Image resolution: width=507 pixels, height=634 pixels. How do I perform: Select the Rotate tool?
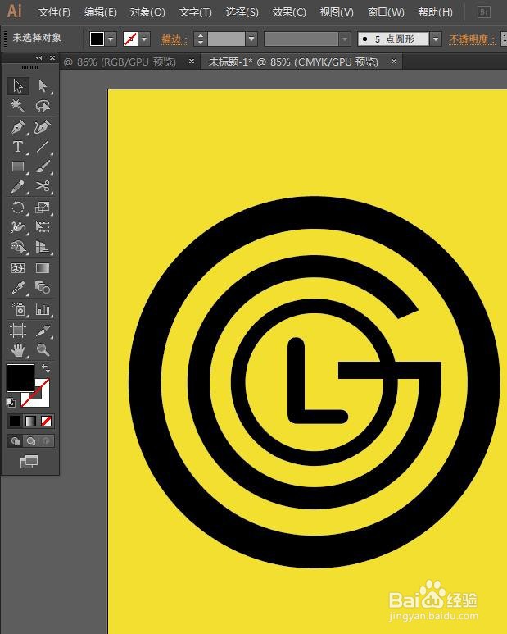[x=18, y=208]
